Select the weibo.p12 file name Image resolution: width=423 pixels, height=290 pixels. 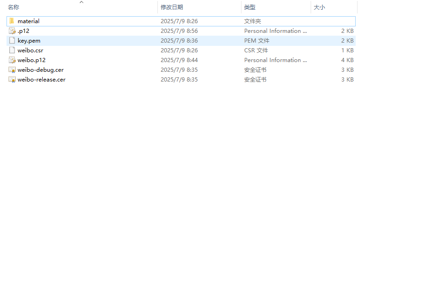coord(31,60)
